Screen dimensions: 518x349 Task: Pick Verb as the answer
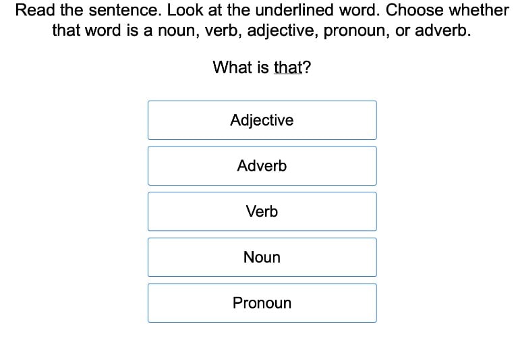pyautogui.click(x=262, y=211)
